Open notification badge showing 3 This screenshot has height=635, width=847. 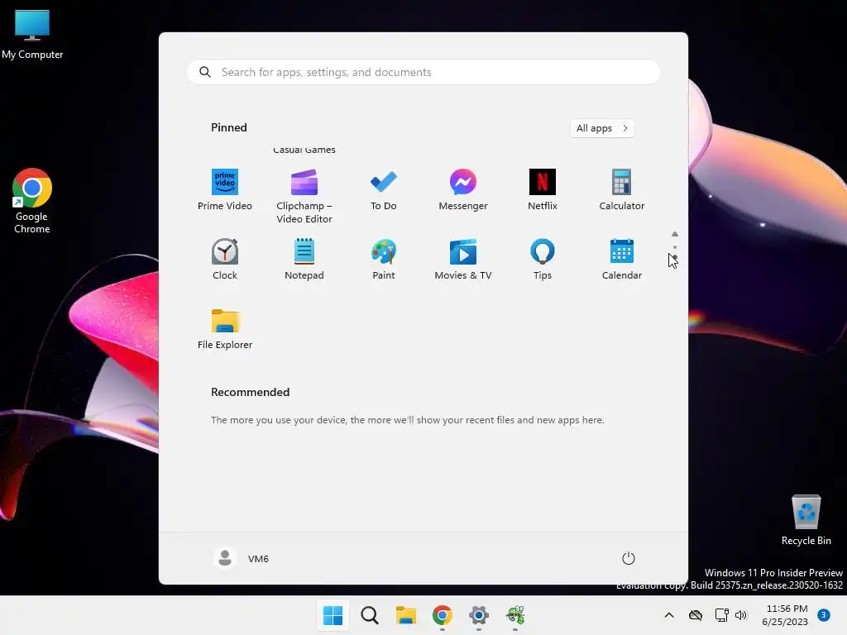coord(824,615)
